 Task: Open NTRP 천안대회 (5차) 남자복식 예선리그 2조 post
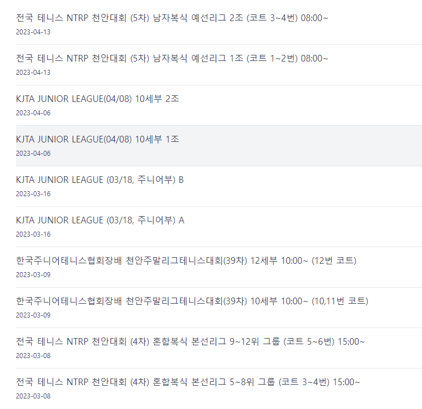point(172,18)
